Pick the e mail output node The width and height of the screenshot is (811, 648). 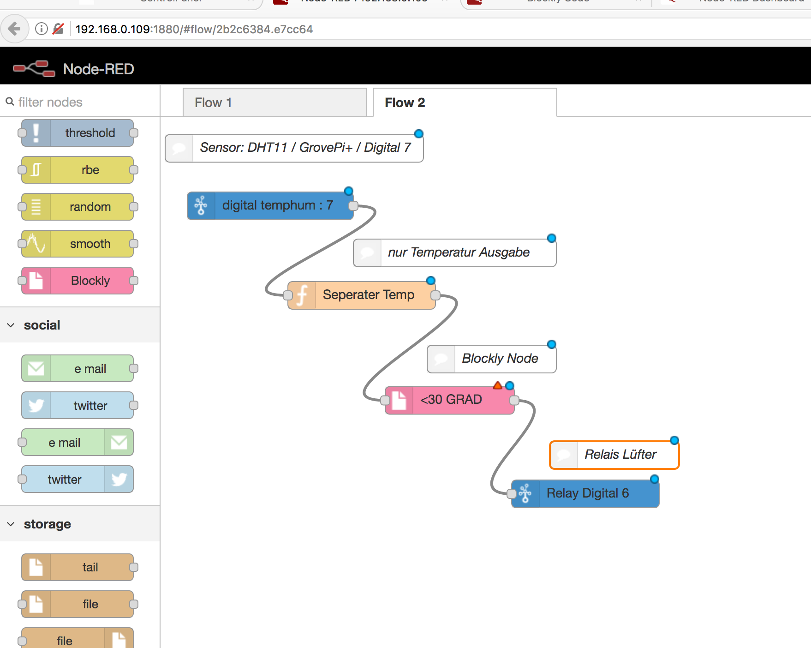(x=78, y=442)
